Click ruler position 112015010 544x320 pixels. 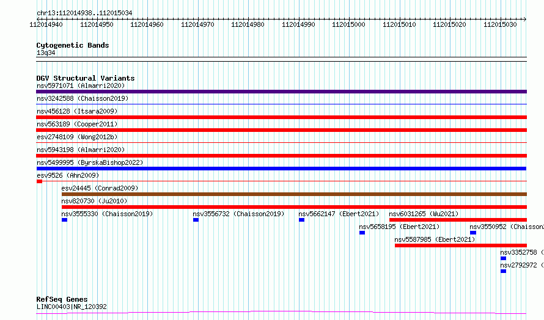[x=399, y=24]
